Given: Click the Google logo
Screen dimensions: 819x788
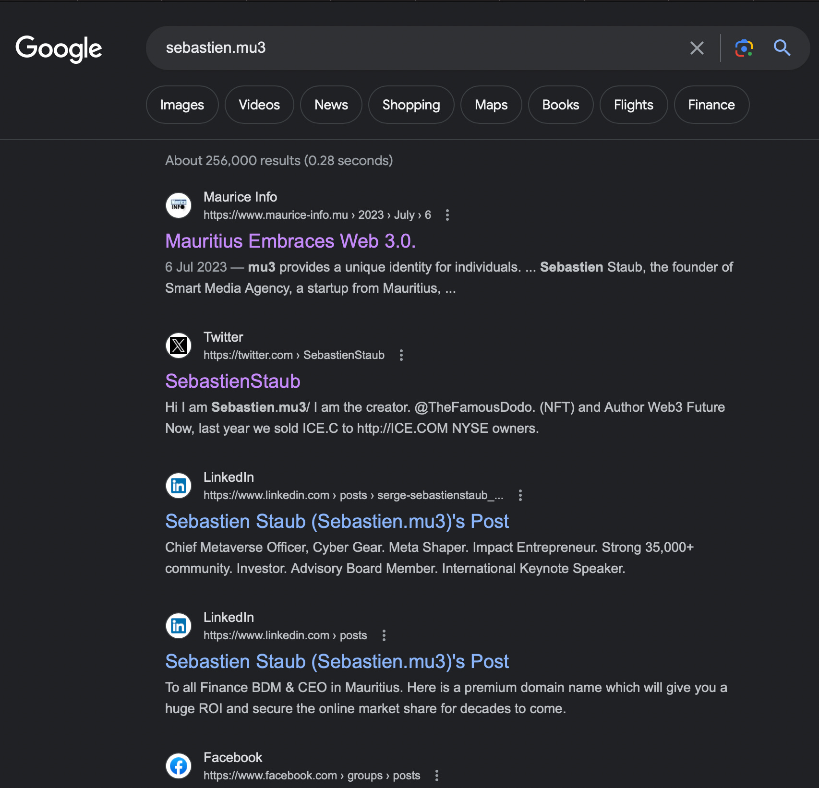Looking at the screenshot, I should [x=59, y=48].
